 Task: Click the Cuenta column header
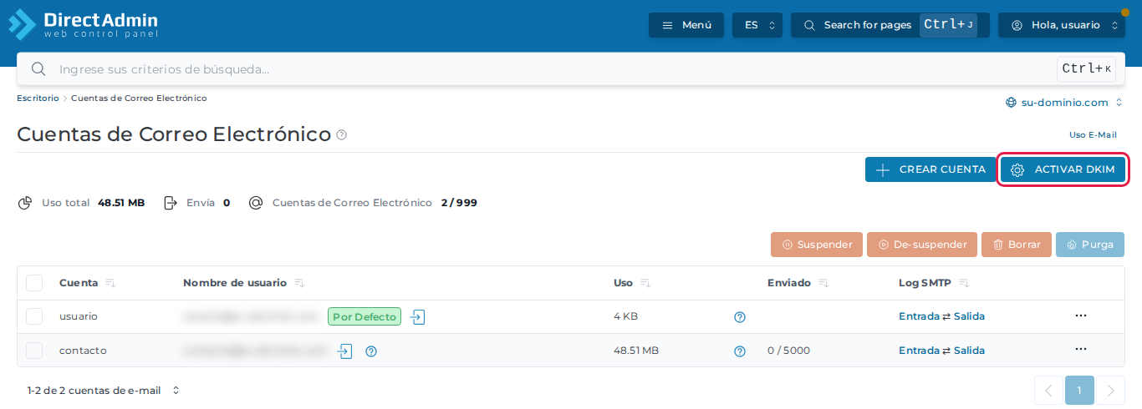tap(79, 283)
